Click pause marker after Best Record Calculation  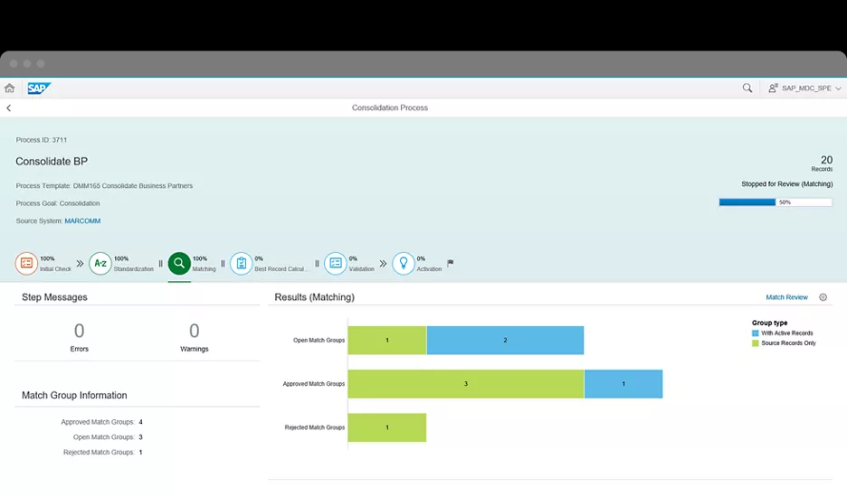(317, 263)
